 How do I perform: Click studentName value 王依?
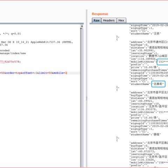(157, 34)
